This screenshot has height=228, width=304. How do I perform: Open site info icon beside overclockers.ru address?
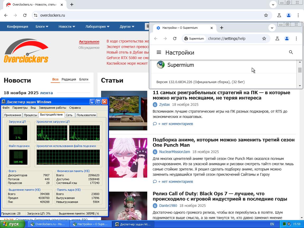pos(36,15)
